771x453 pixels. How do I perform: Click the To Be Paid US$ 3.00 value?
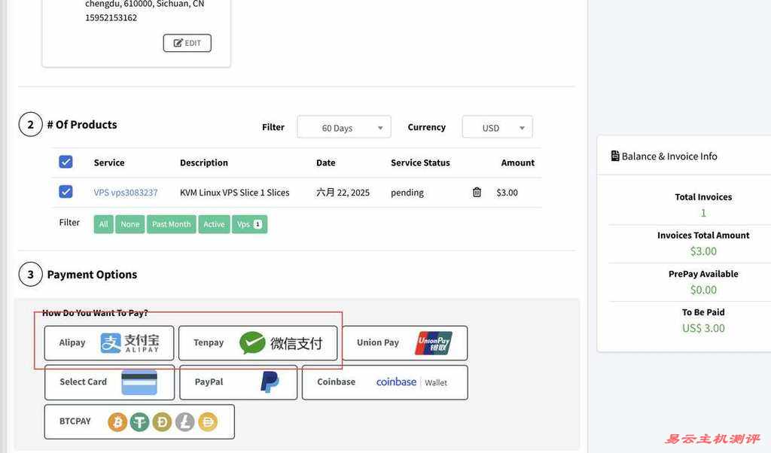[703, 328]
